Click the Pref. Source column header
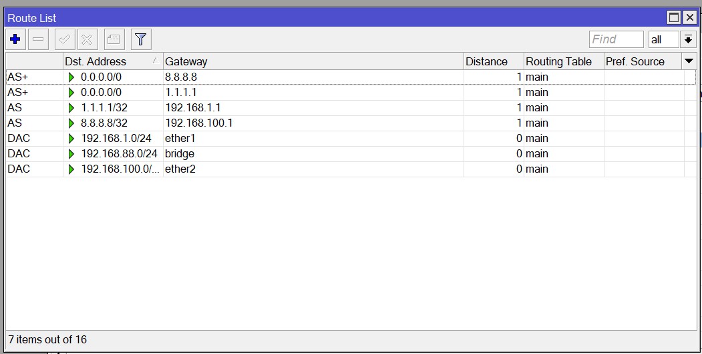The width and height of the screenshot is (702, 354). click(x=641, y=61)
